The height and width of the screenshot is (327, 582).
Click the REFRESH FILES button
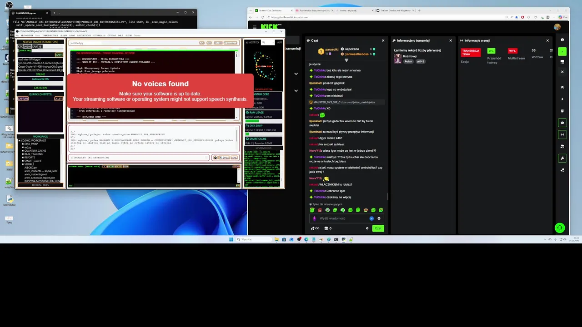pyautogui.click(x=40, y=185)
